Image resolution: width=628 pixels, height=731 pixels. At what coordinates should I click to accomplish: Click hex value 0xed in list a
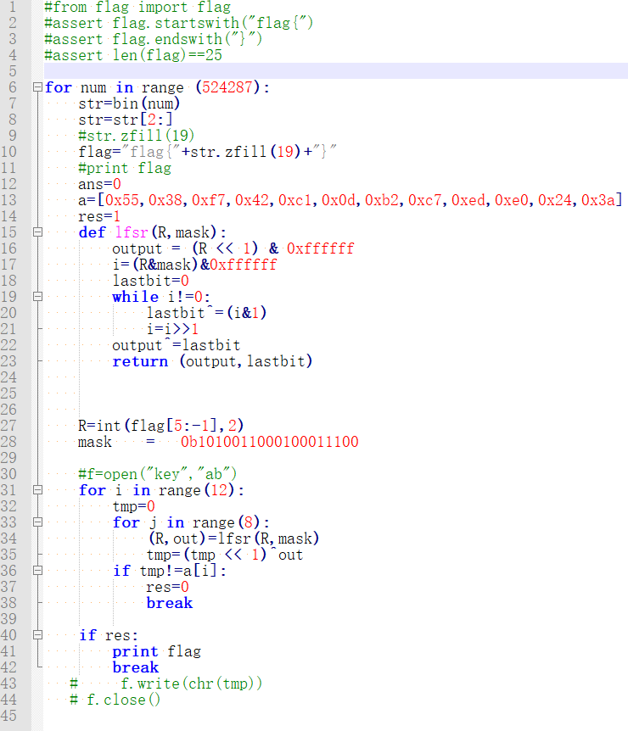tap(468, 200)
